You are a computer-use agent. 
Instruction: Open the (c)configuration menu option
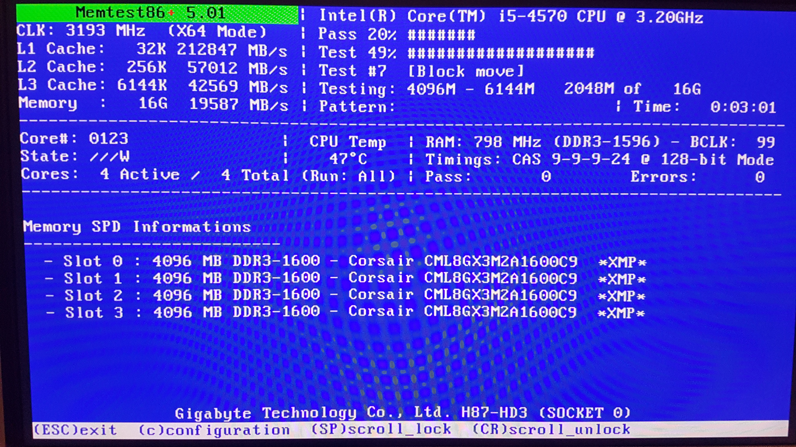tap(214, 430)
